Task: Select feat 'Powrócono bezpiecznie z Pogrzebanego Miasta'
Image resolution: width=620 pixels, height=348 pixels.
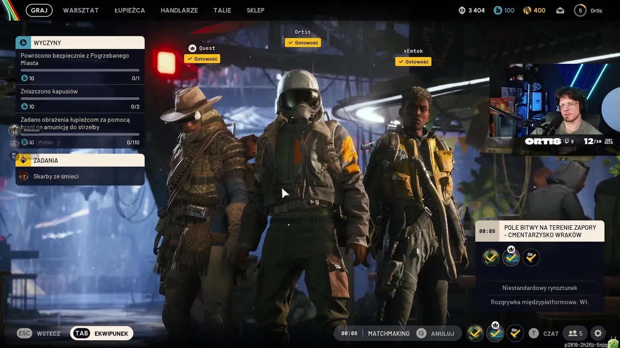Action: pos(80,67)
